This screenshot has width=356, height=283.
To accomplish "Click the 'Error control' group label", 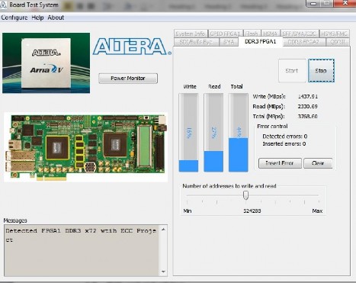I will [x=272, y=127].
